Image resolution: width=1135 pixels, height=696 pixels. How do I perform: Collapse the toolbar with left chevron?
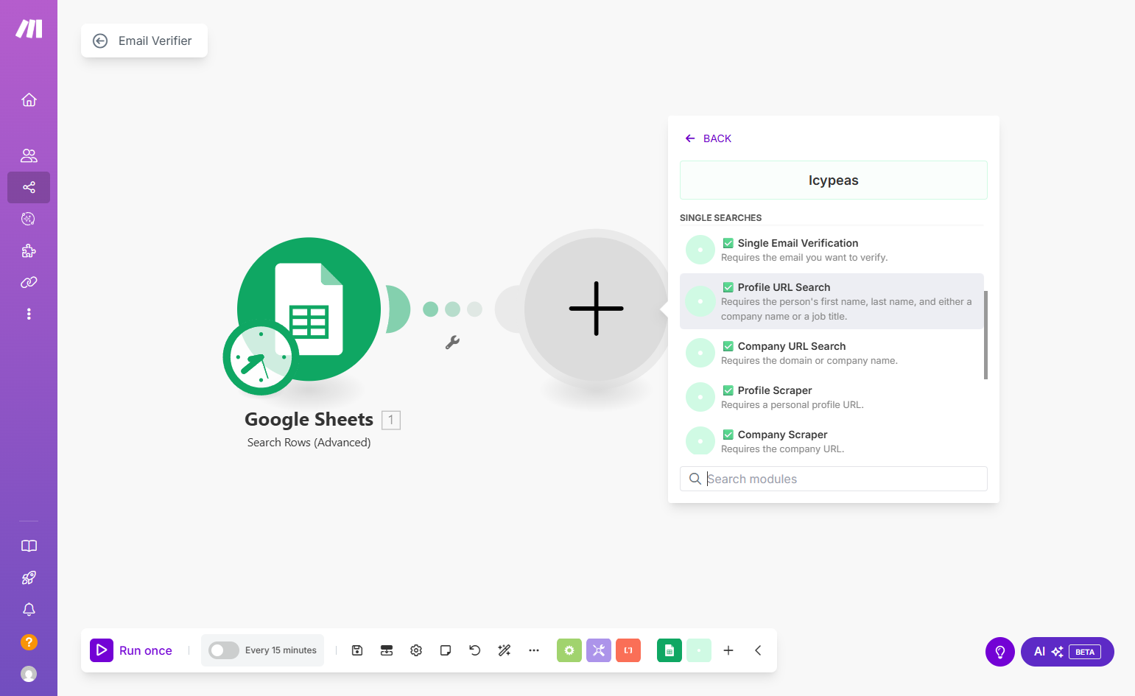click(x=758, y=650)
